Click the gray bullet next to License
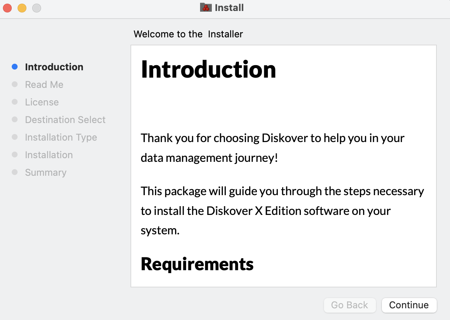 15,102
